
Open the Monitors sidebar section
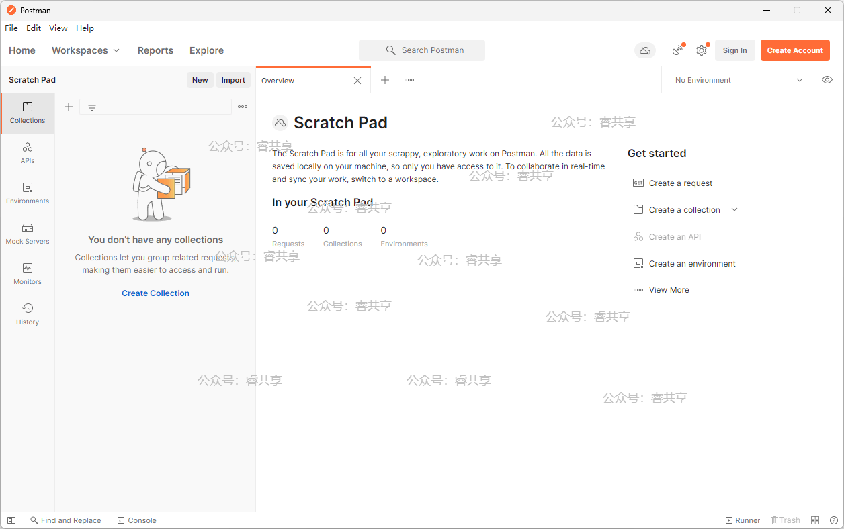pos(28,274)
